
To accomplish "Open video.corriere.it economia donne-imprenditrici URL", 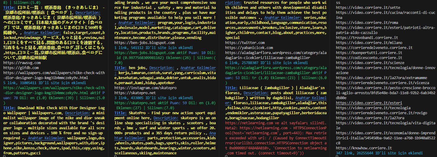I will coord(386,138).
